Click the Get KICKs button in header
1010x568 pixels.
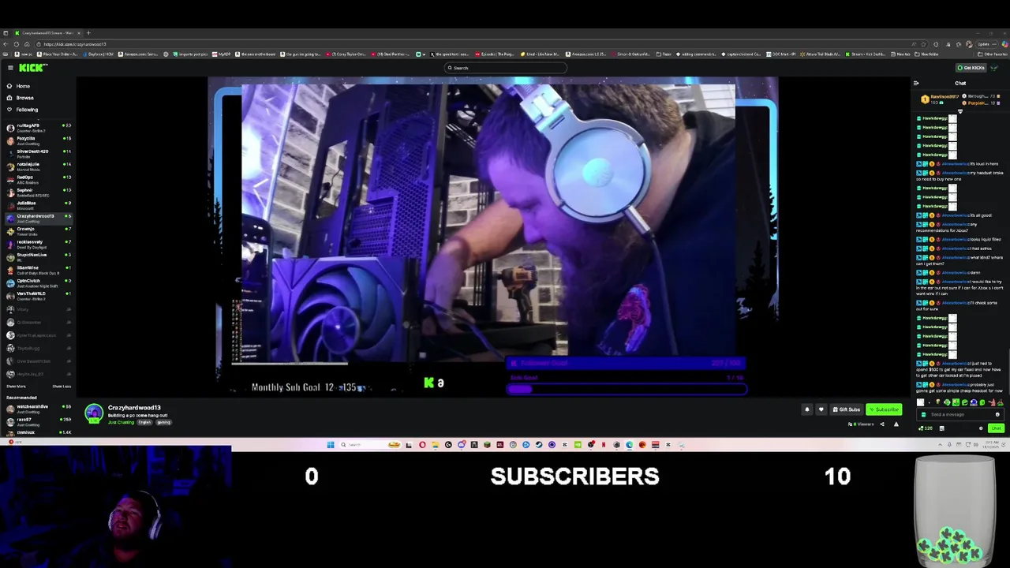click(x=971, y=68)
